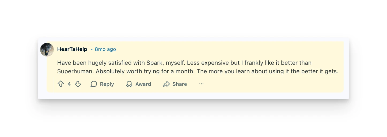Click the "Share" text label

(x=180, y=84)
